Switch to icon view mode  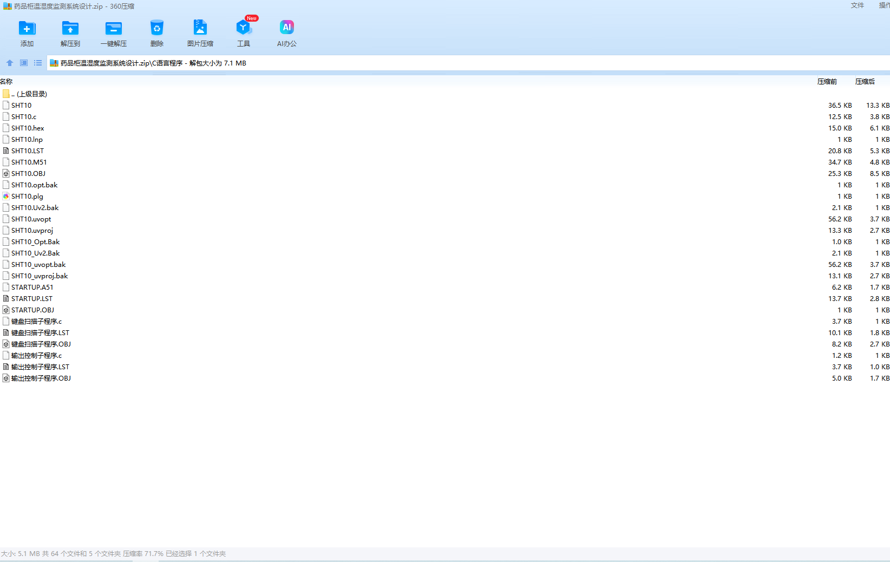pyautogui.click(x=24, y=63)
